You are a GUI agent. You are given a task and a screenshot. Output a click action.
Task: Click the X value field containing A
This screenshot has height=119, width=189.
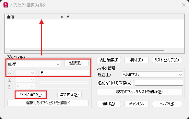65,72
